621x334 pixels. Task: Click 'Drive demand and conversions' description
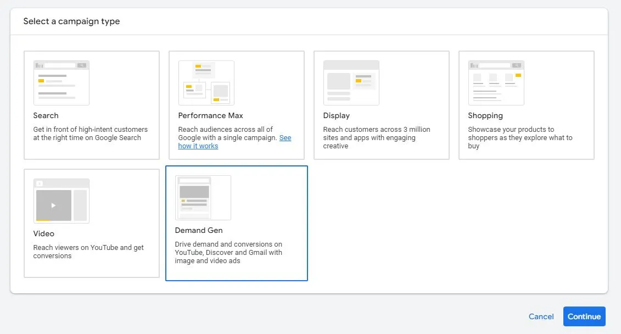tap(228, 252)
